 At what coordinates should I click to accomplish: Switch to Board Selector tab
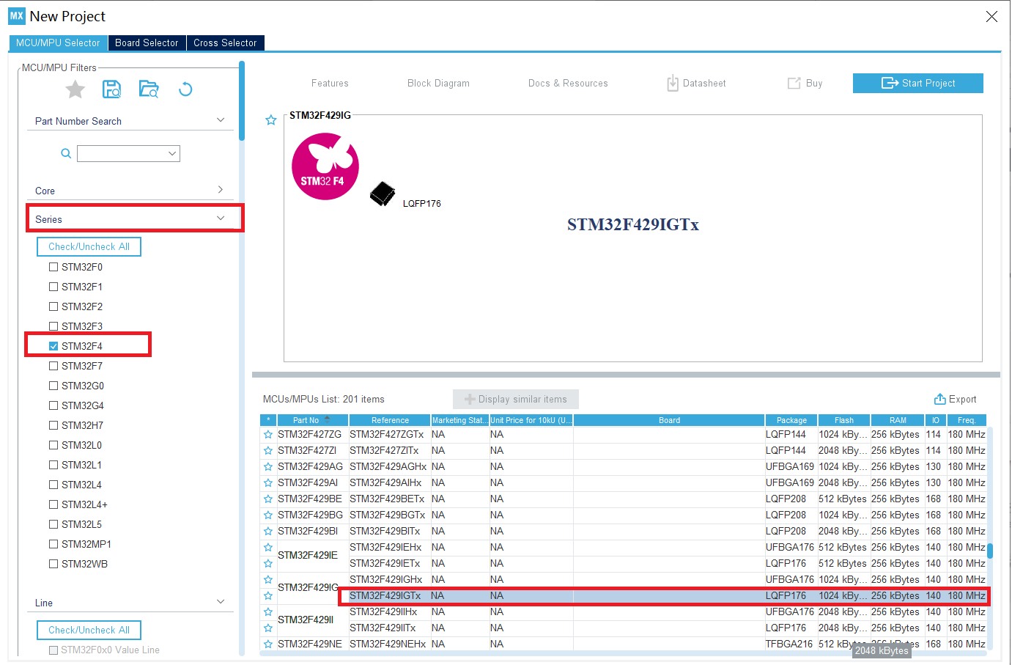point(147,43)
